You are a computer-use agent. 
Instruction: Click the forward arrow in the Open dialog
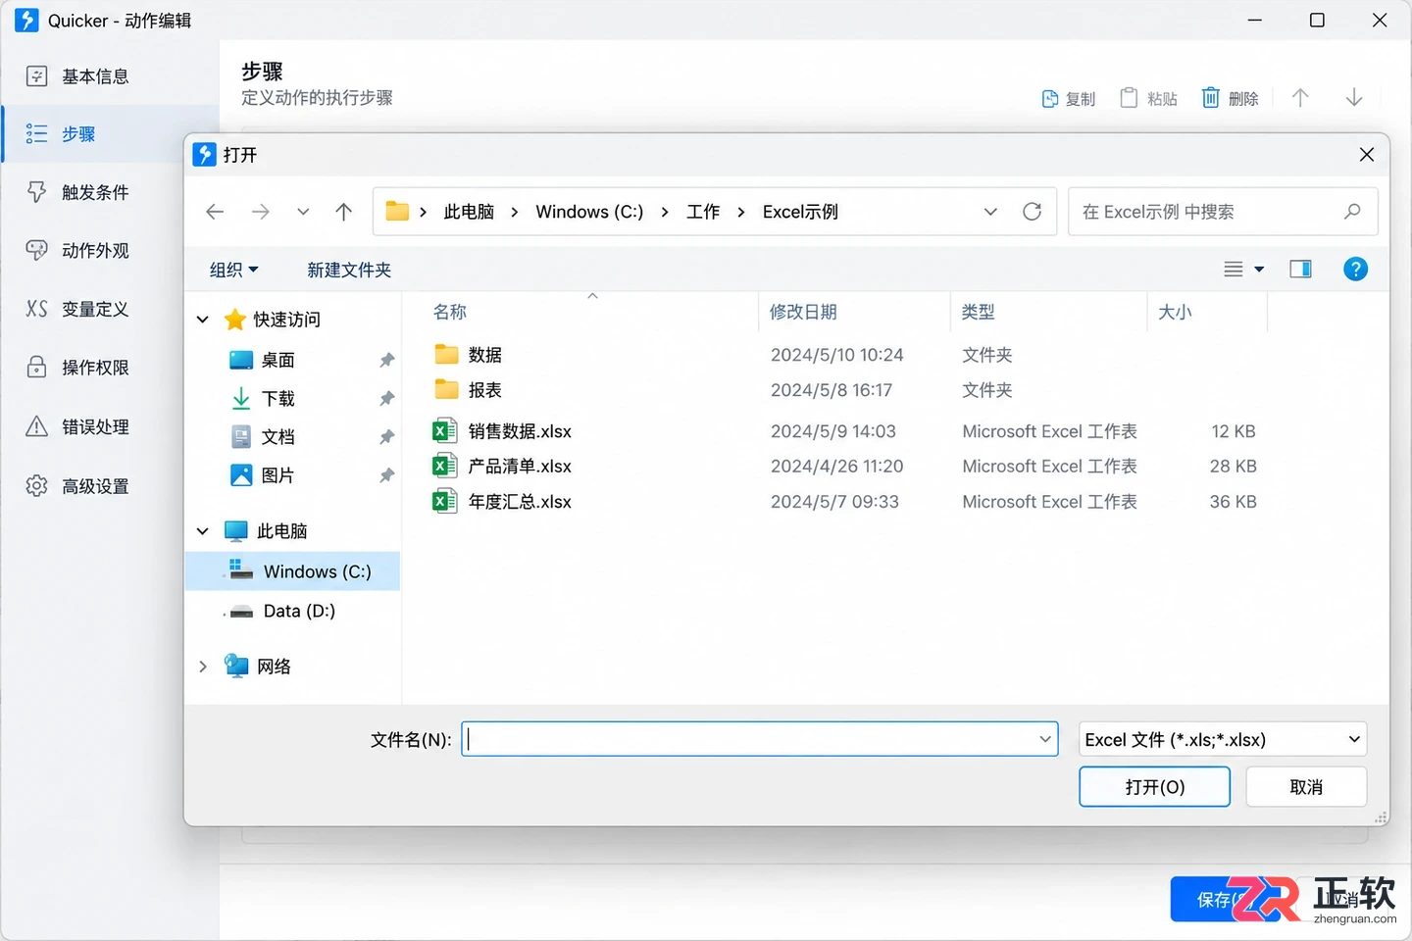pyautogui.click(x=260, y=212)
